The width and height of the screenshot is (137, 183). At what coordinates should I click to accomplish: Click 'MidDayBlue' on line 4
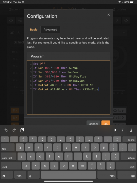[x=78, y=77]
